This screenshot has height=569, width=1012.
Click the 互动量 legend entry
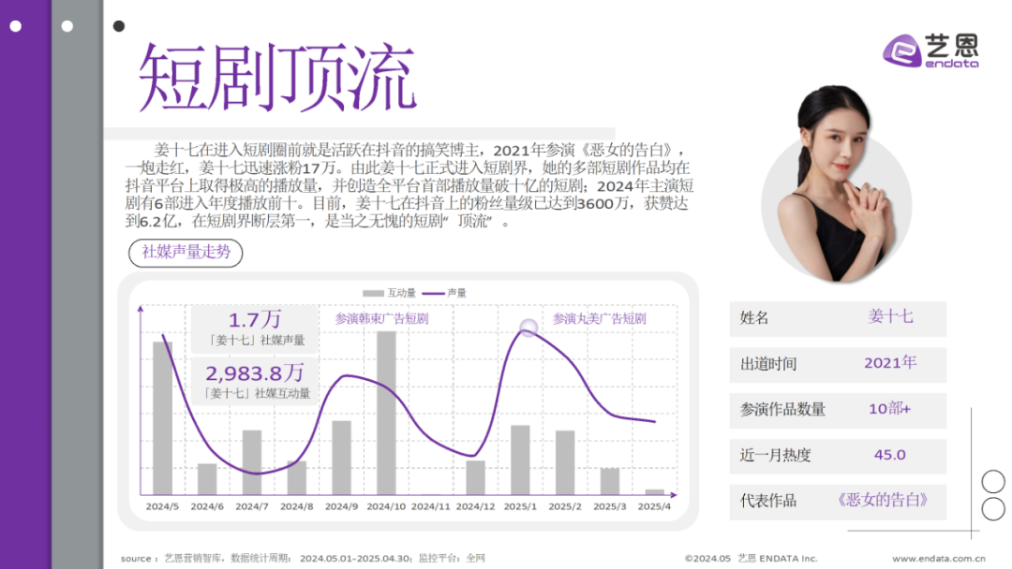[x=389, y=293]
